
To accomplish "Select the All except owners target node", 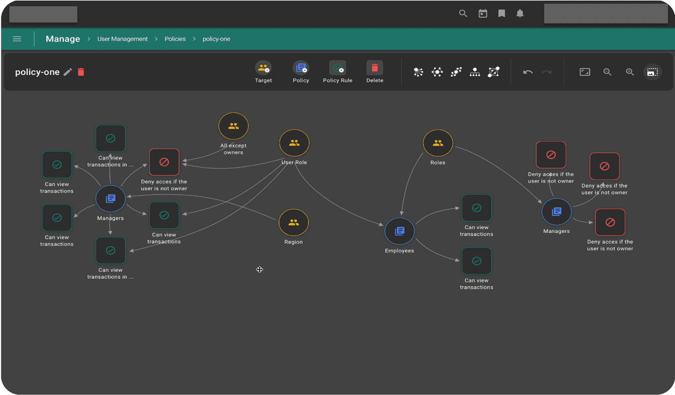I will pos(233,126).
